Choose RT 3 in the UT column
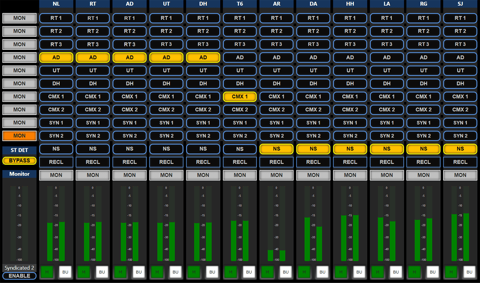Viewport: 480px width, 283px height. [166, 44]
